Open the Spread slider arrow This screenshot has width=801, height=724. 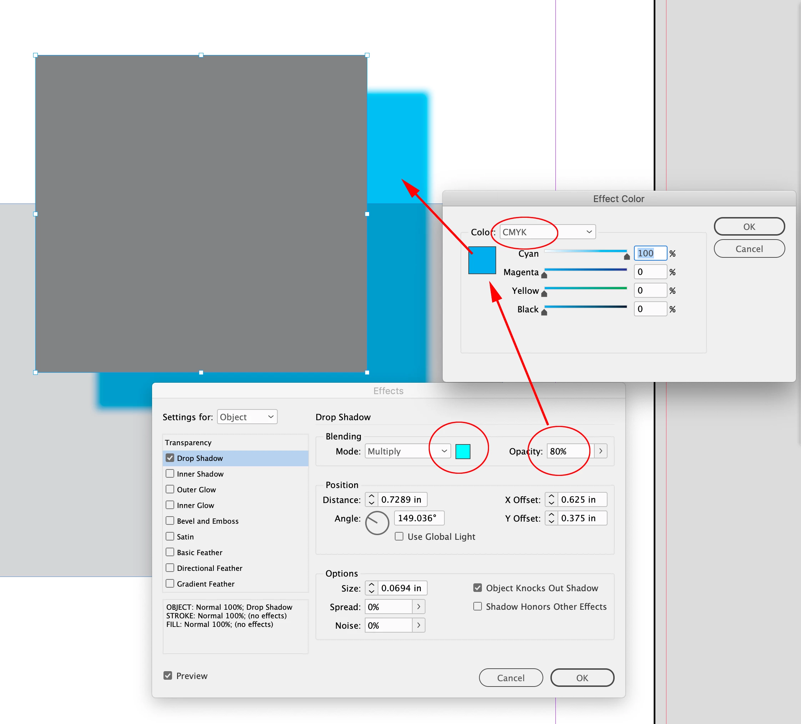[418, 607]
